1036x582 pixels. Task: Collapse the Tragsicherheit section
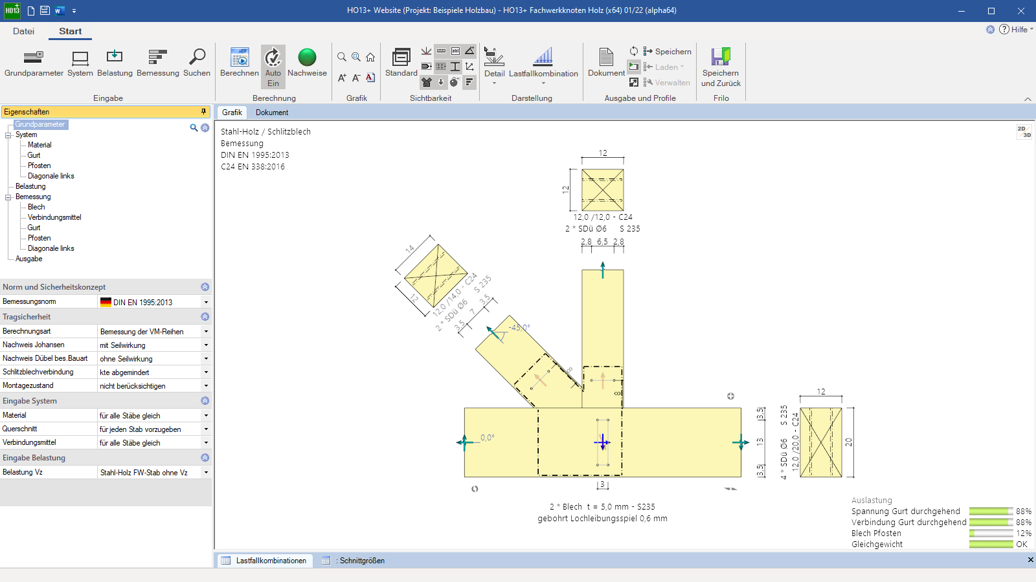pos(205,317)
